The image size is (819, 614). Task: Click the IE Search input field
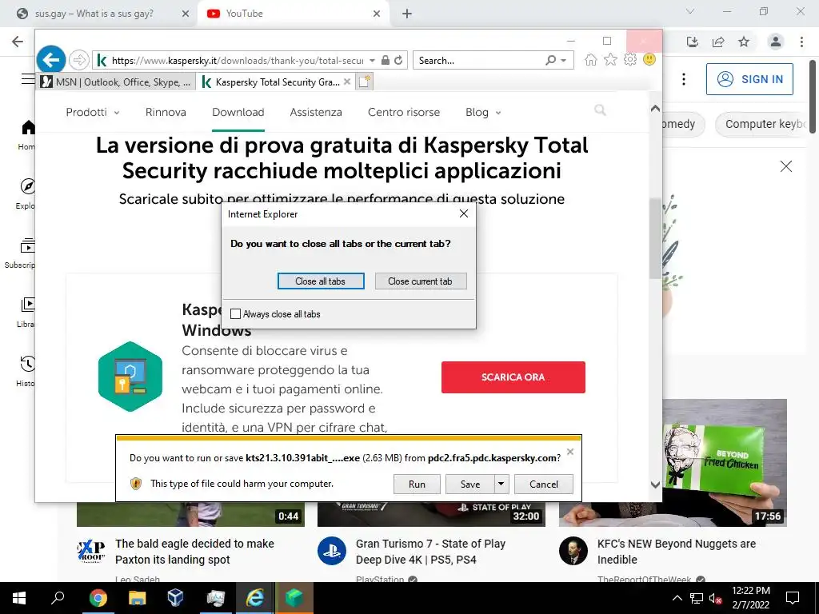[480, 60]
